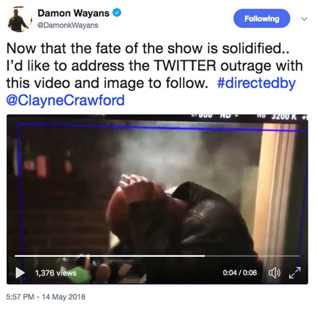Viewport: 317px width, 309px height.
Task: Expand the video to fullscreen
Action: pyautogui.click(x=295, y=272)
